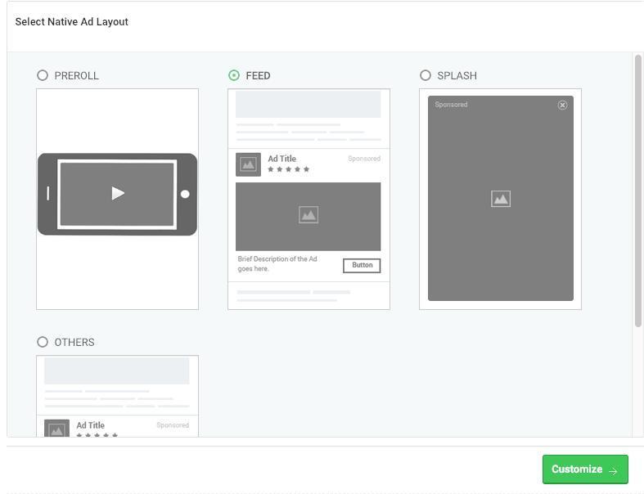Viewport: 644px width, 494px height.
Task: Click the Button in Feed ad preview
Action: (x=362, y=265)
